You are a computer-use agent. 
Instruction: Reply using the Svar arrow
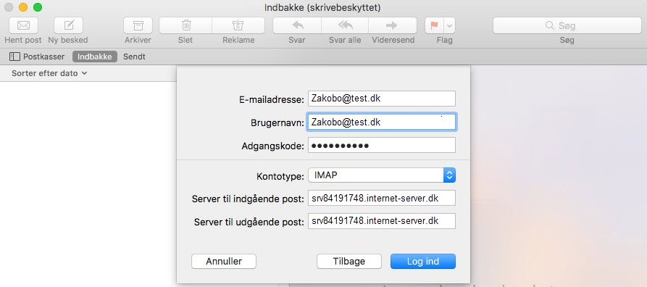(x=297, y=25)
